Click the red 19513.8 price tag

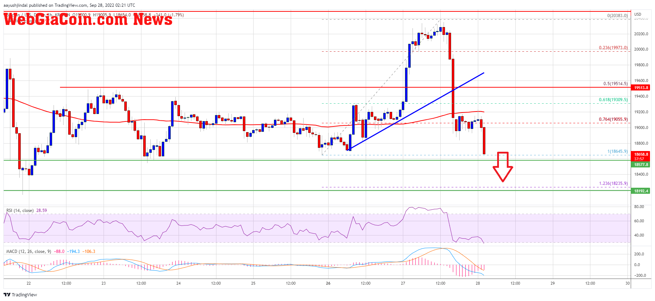point(641,88)
